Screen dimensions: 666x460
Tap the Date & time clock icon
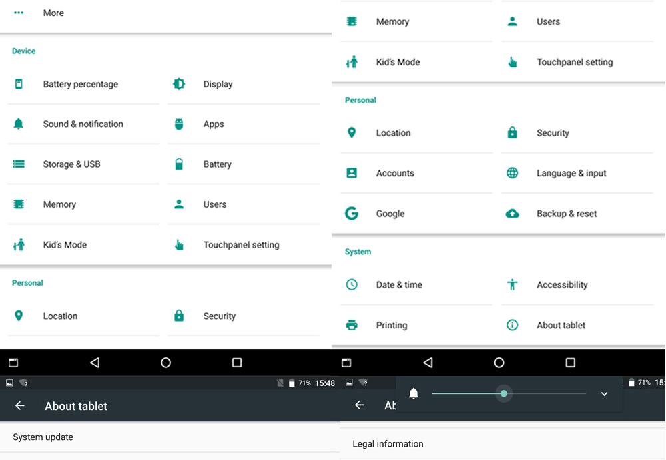(x=352, y=285)
